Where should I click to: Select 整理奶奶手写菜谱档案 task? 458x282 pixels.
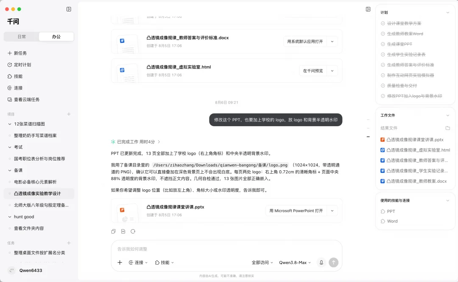pyautogui.click(x=39, y=135)
